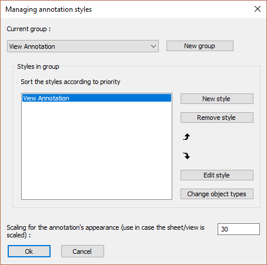Viewport: 267px width, 265px height.
Task: Expand the Current group dropdown arrow
Action: tap(153, 46)
